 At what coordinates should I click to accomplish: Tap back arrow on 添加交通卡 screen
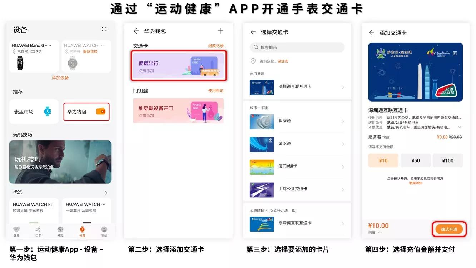371,33
